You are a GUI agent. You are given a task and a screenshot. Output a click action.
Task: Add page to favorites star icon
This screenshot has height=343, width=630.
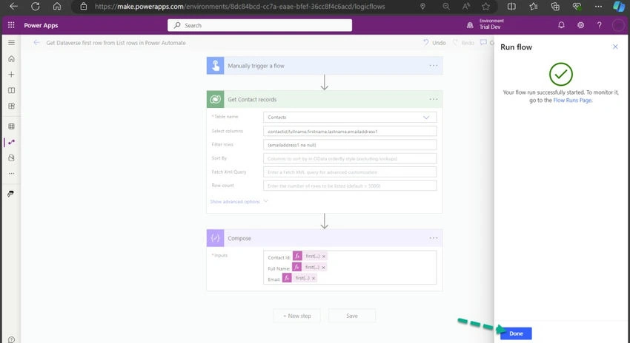click(485, 7)
